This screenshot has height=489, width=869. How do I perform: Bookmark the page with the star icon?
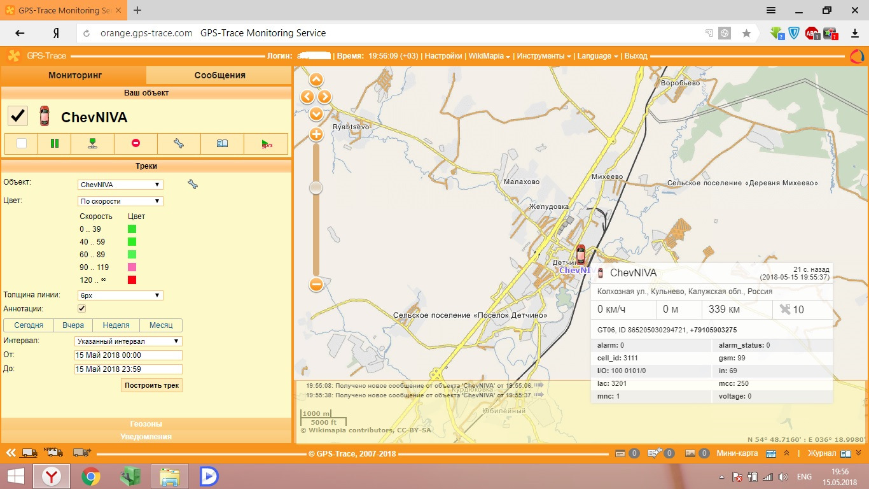coord(747,33)
